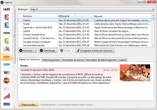157x110 pixels.
Task: Select the NT1 channel logo
Action: click(x=7, y=88)
